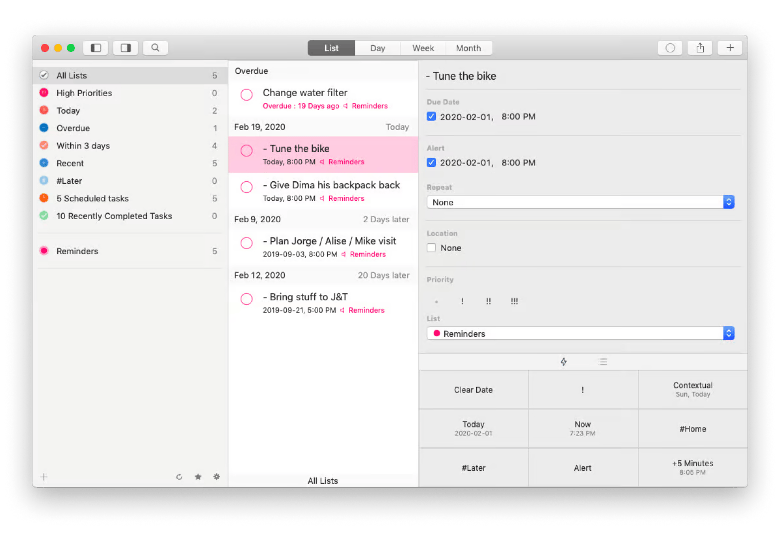Image resolution: width=777 pixels, height=534 pixels.
Task: Mark Change water filter as complete
Action: click(247, 95)
